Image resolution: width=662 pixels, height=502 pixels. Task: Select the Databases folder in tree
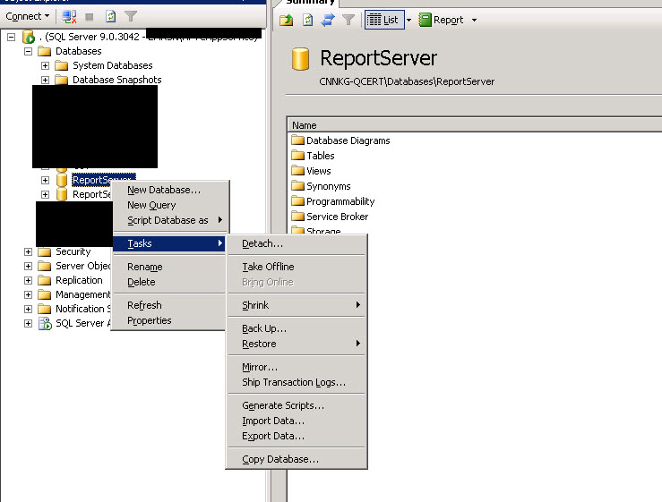pos(79,51)
